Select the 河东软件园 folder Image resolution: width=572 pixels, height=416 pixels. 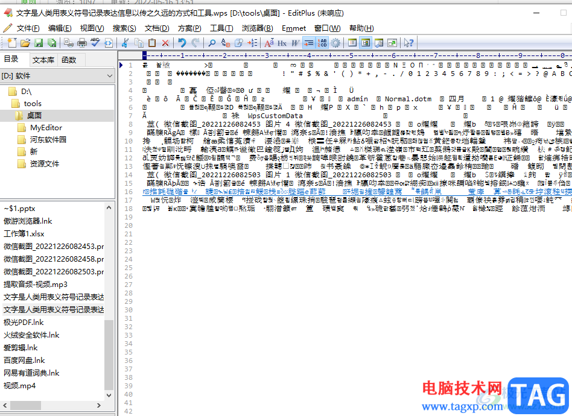pyautogui.click(x=48, y=140)
